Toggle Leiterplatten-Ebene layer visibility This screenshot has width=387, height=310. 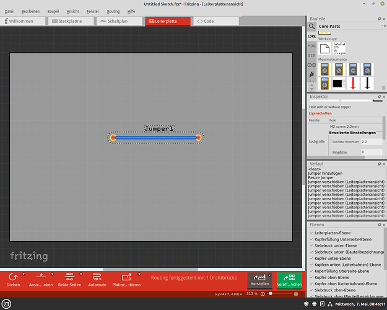(311, 233)
